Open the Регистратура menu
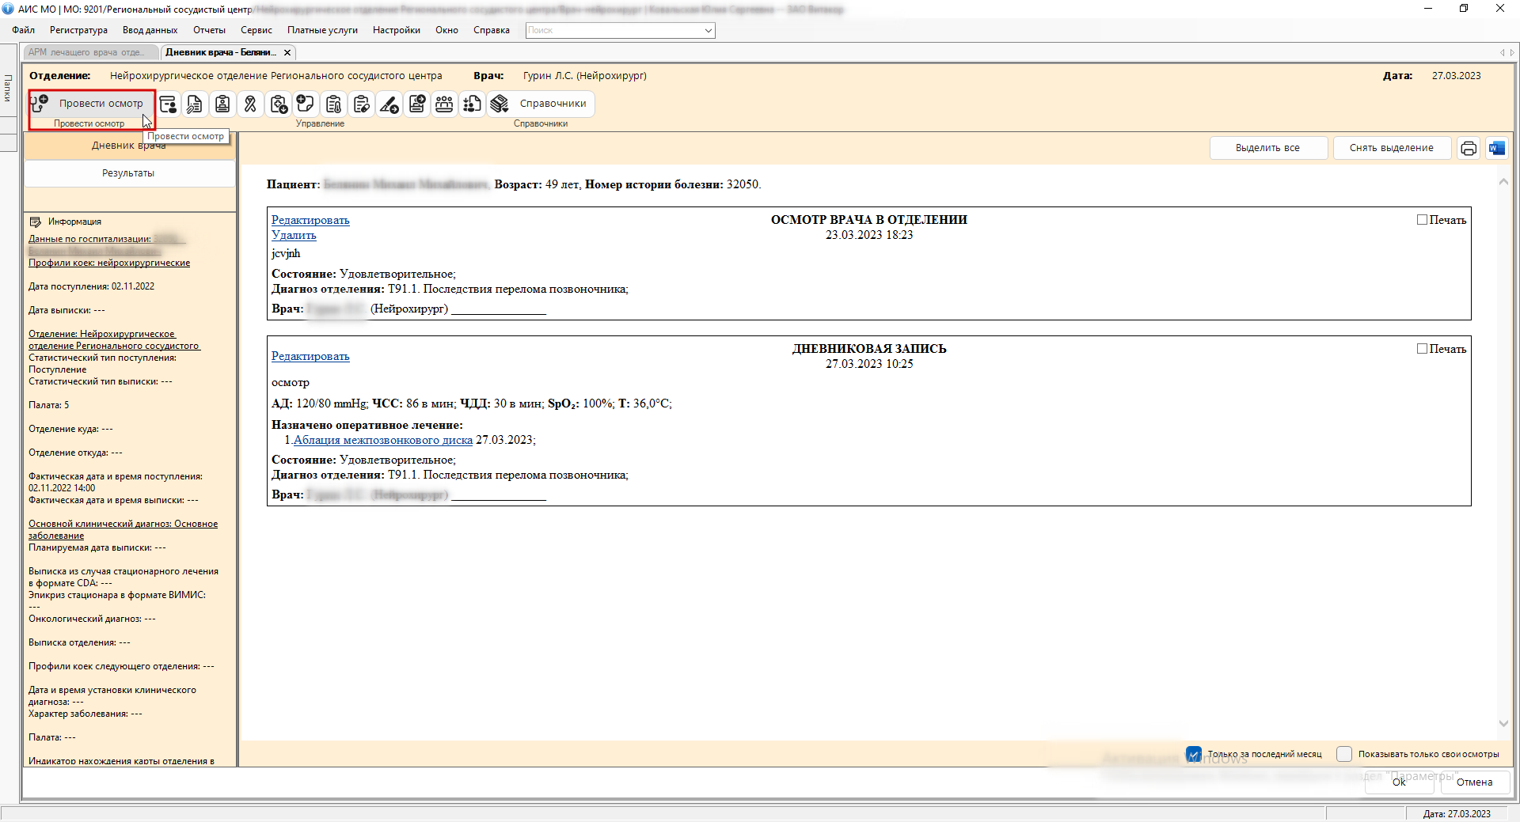1520x822 pixels. [78, 30]
